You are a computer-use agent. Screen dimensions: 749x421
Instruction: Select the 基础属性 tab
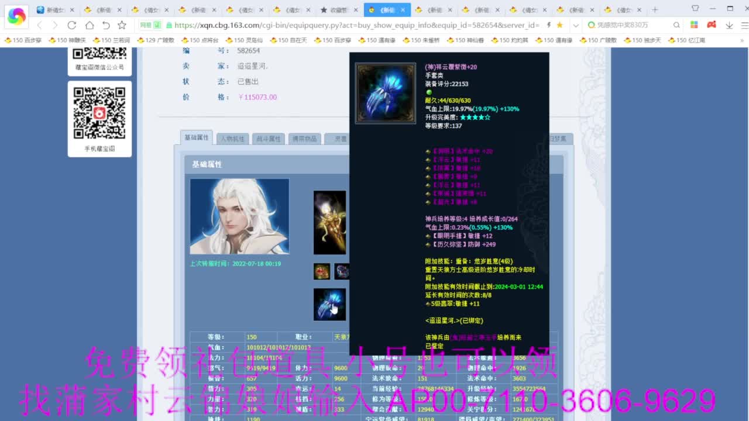[x=196, y=137]
